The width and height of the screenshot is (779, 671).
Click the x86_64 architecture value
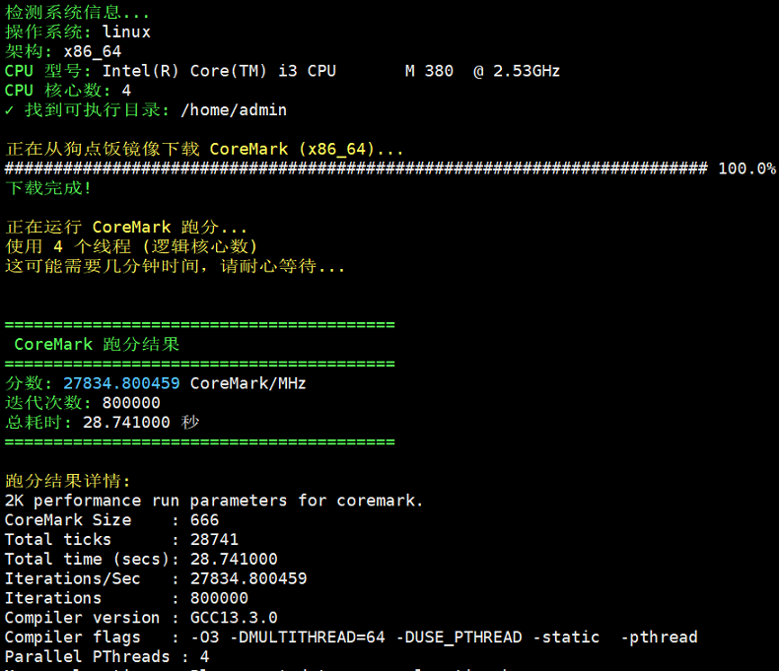point(93,51)
